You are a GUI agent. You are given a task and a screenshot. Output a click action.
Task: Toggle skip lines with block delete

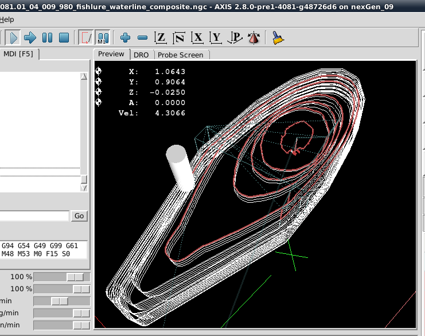tap(86, 38)
